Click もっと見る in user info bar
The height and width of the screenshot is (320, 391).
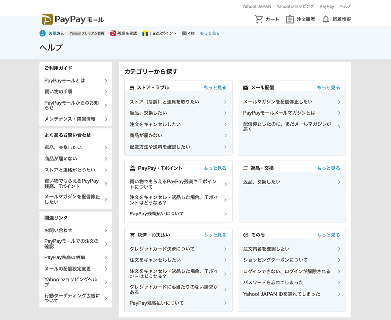pyautogui.click(x=210, y=33)
